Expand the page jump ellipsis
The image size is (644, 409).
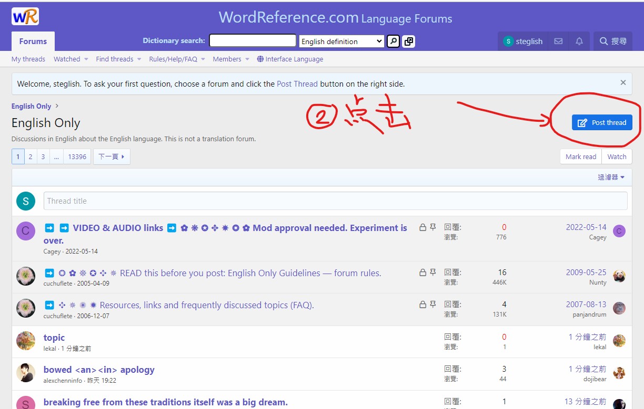click(56, 156)
